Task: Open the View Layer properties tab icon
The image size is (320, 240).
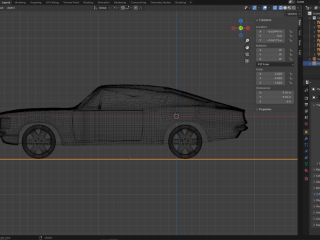Action: click(x=306, y=111)
